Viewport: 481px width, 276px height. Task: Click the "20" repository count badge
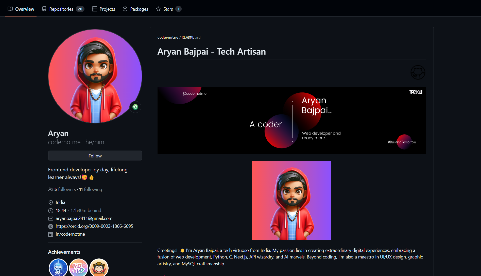pos(80,9)
